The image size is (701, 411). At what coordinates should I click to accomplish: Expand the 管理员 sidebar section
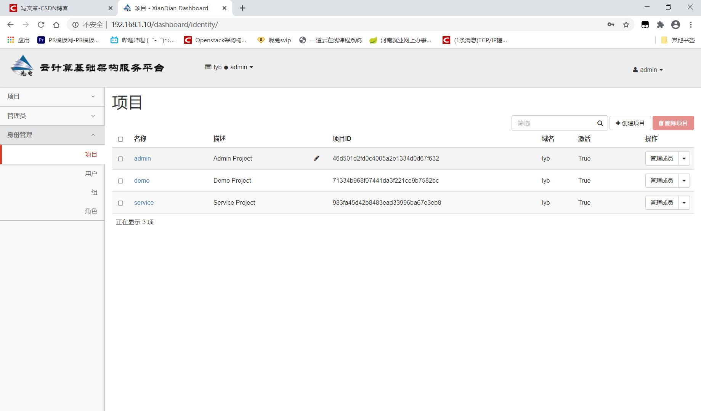[52, 116]
